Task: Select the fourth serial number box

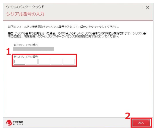Action: point(56,62)
